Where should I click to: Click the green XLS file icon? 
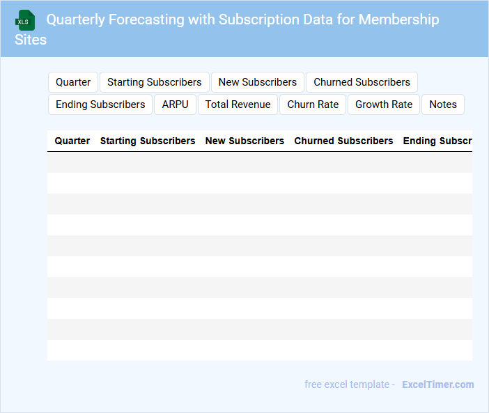25,20
